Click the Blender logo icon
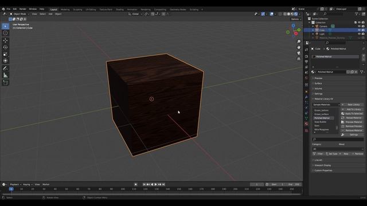Viewport: 367px width, 206px height. (x=3, y=9)
